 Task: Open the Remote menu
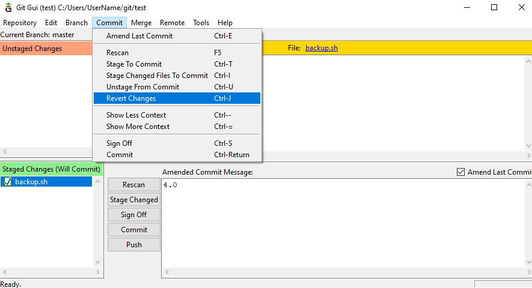tap(172, 23)
